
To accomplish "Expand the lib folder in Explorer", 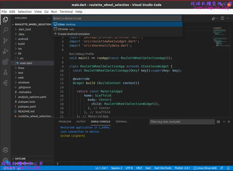I will (x=20, y=53).
